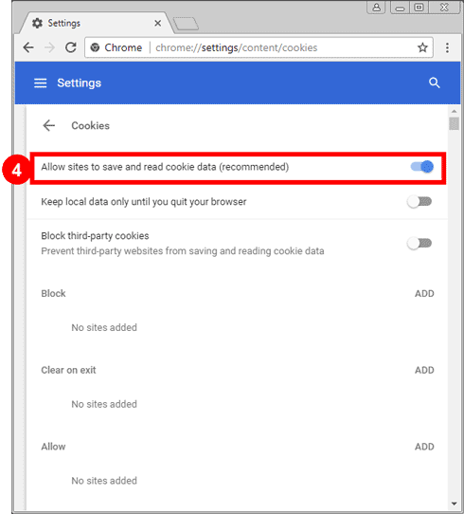Click 'No sites added' under Block
Image resolution: width=464 pixels, height=514 pixels.
104,327
